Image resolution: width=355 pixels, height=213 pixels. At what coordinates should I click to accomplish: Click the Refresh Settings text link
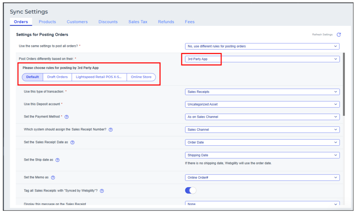(x=322, y=35)
